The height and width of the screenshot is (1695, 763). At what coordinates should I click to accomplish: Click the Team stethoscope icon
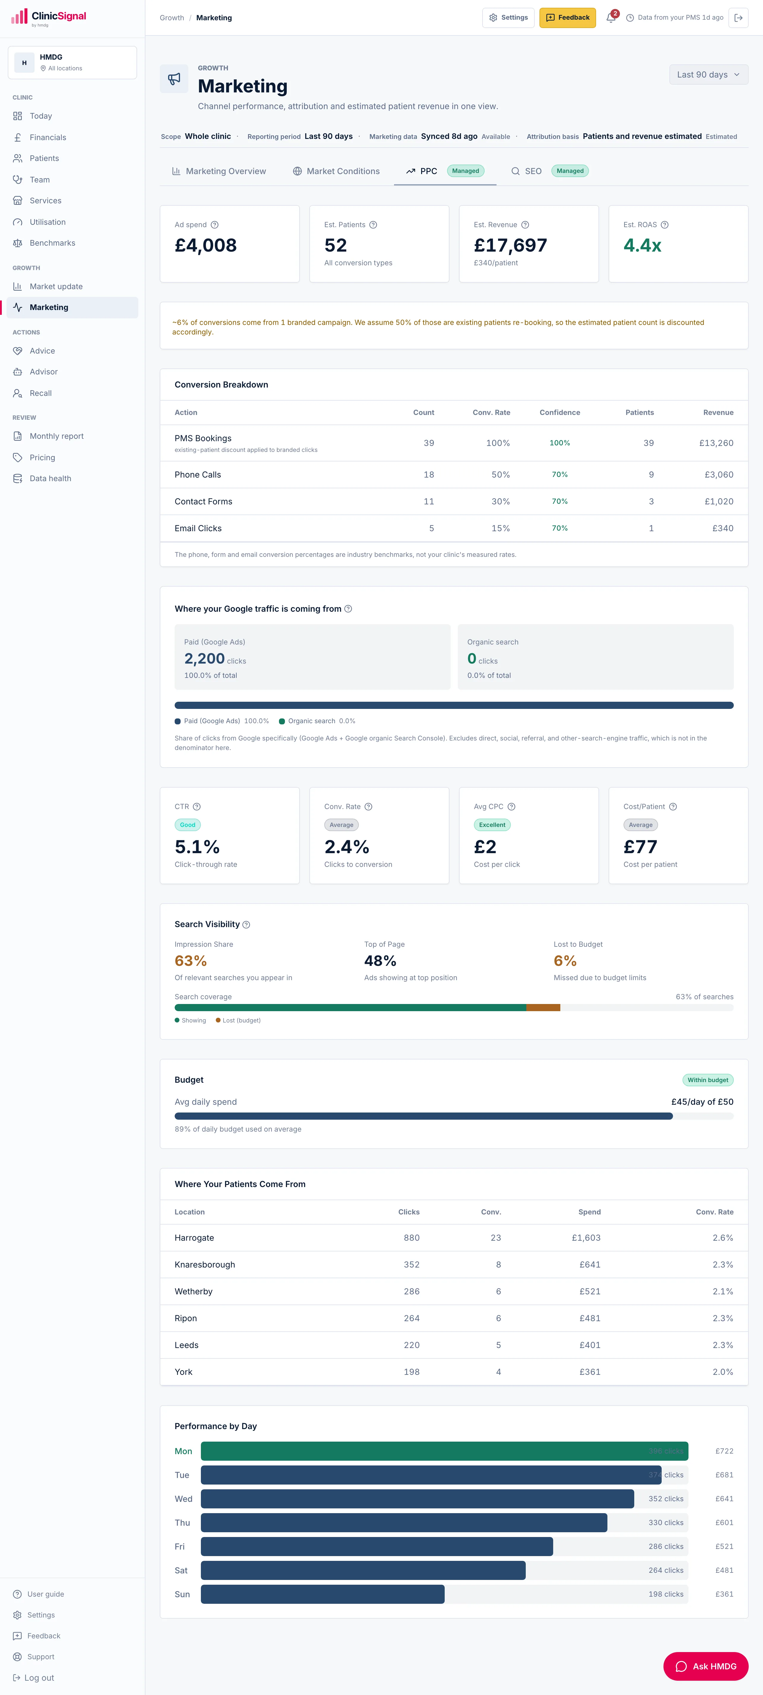18,180
